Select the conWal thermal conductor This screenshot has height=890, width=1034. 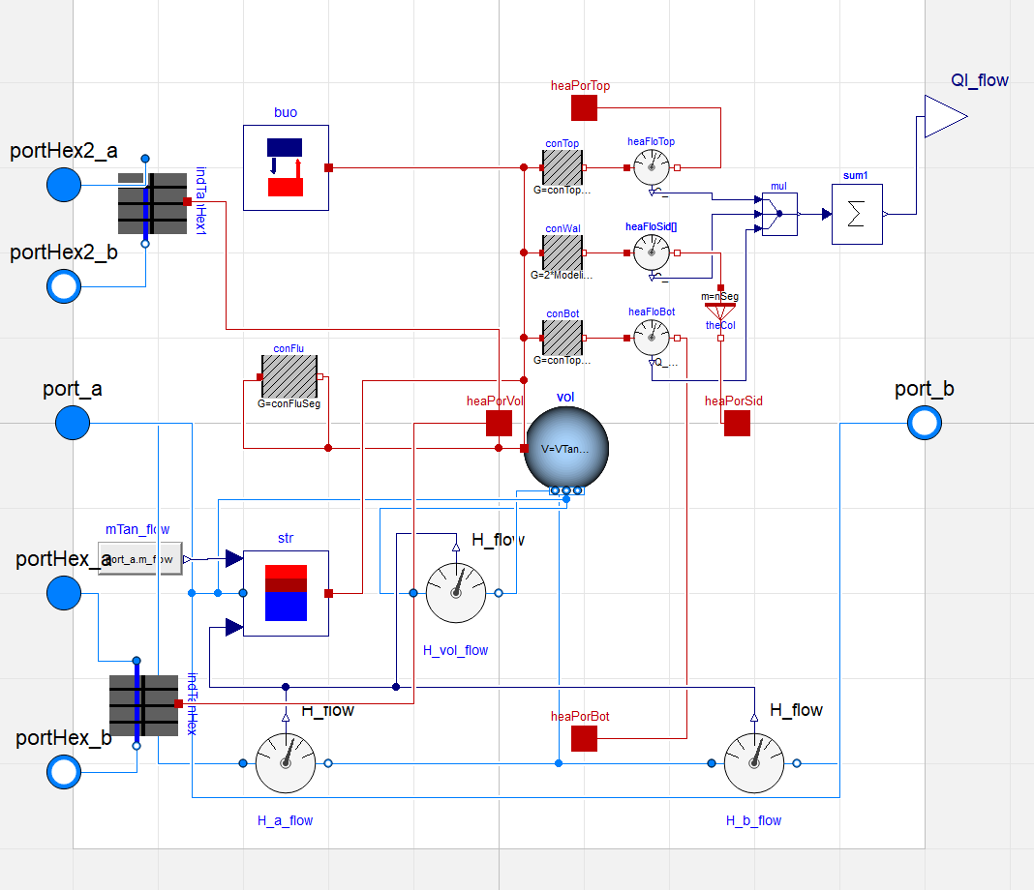(563, 252)
